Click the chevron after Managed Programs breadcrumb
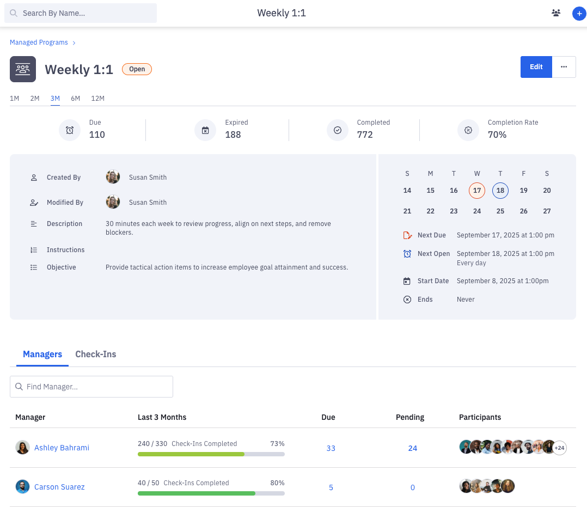The image size is (587, 507). point(74,42)
